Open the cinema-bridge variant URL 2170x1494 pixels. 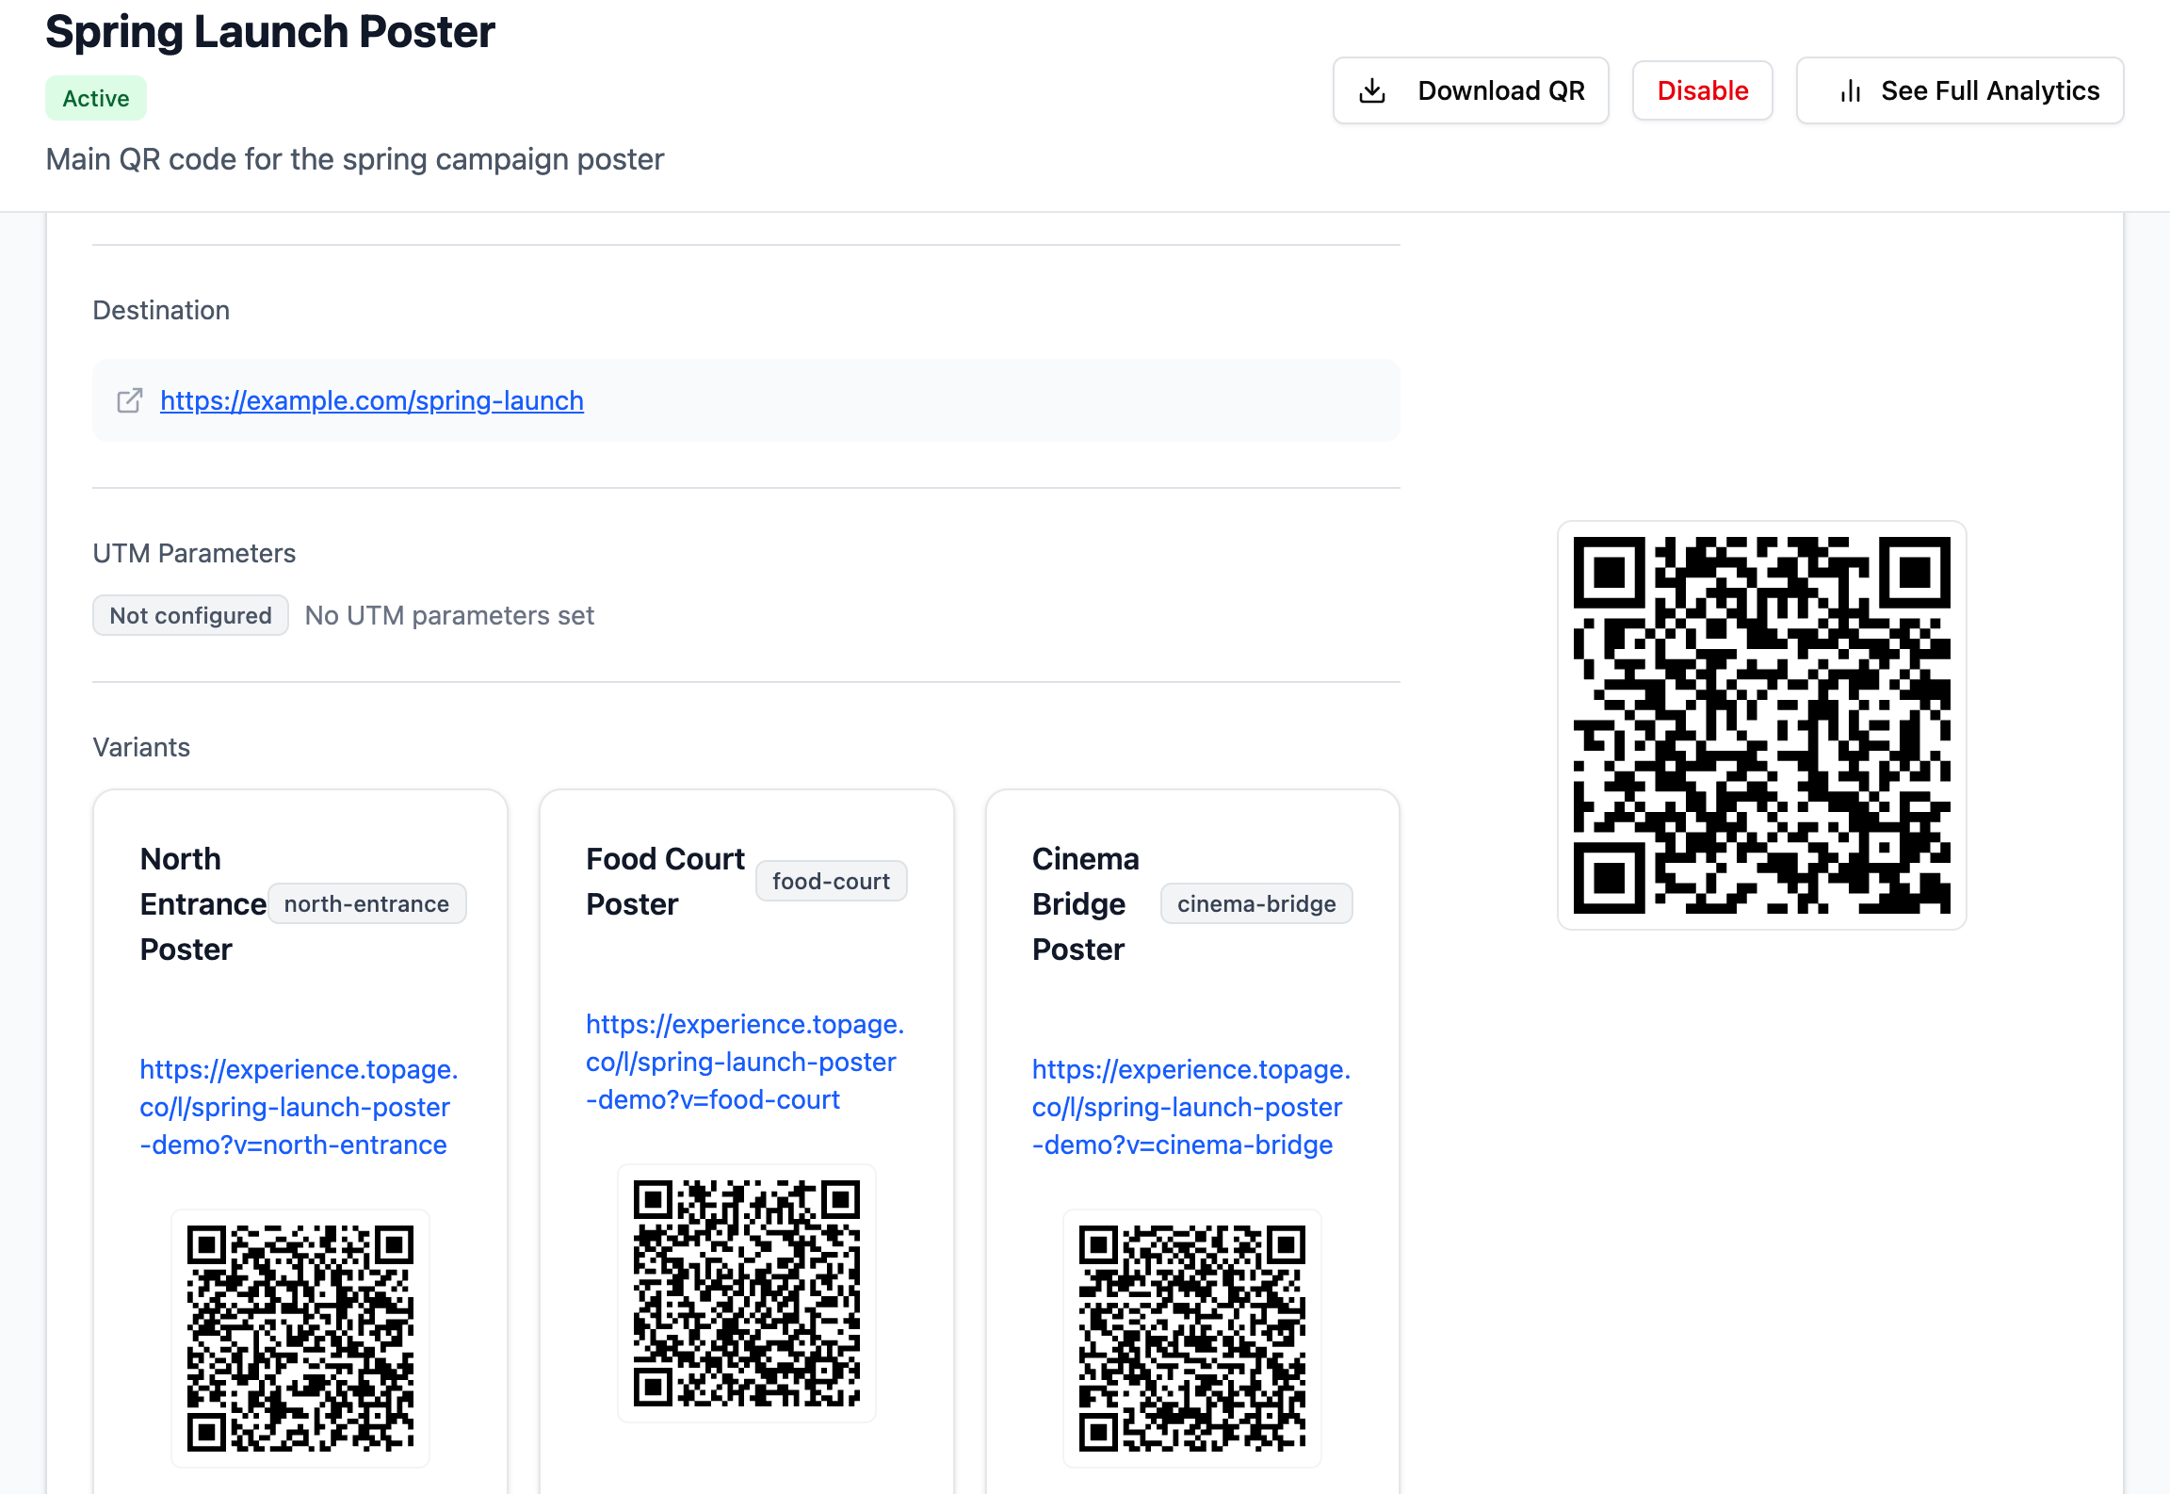click(x=1191, y=1107)
